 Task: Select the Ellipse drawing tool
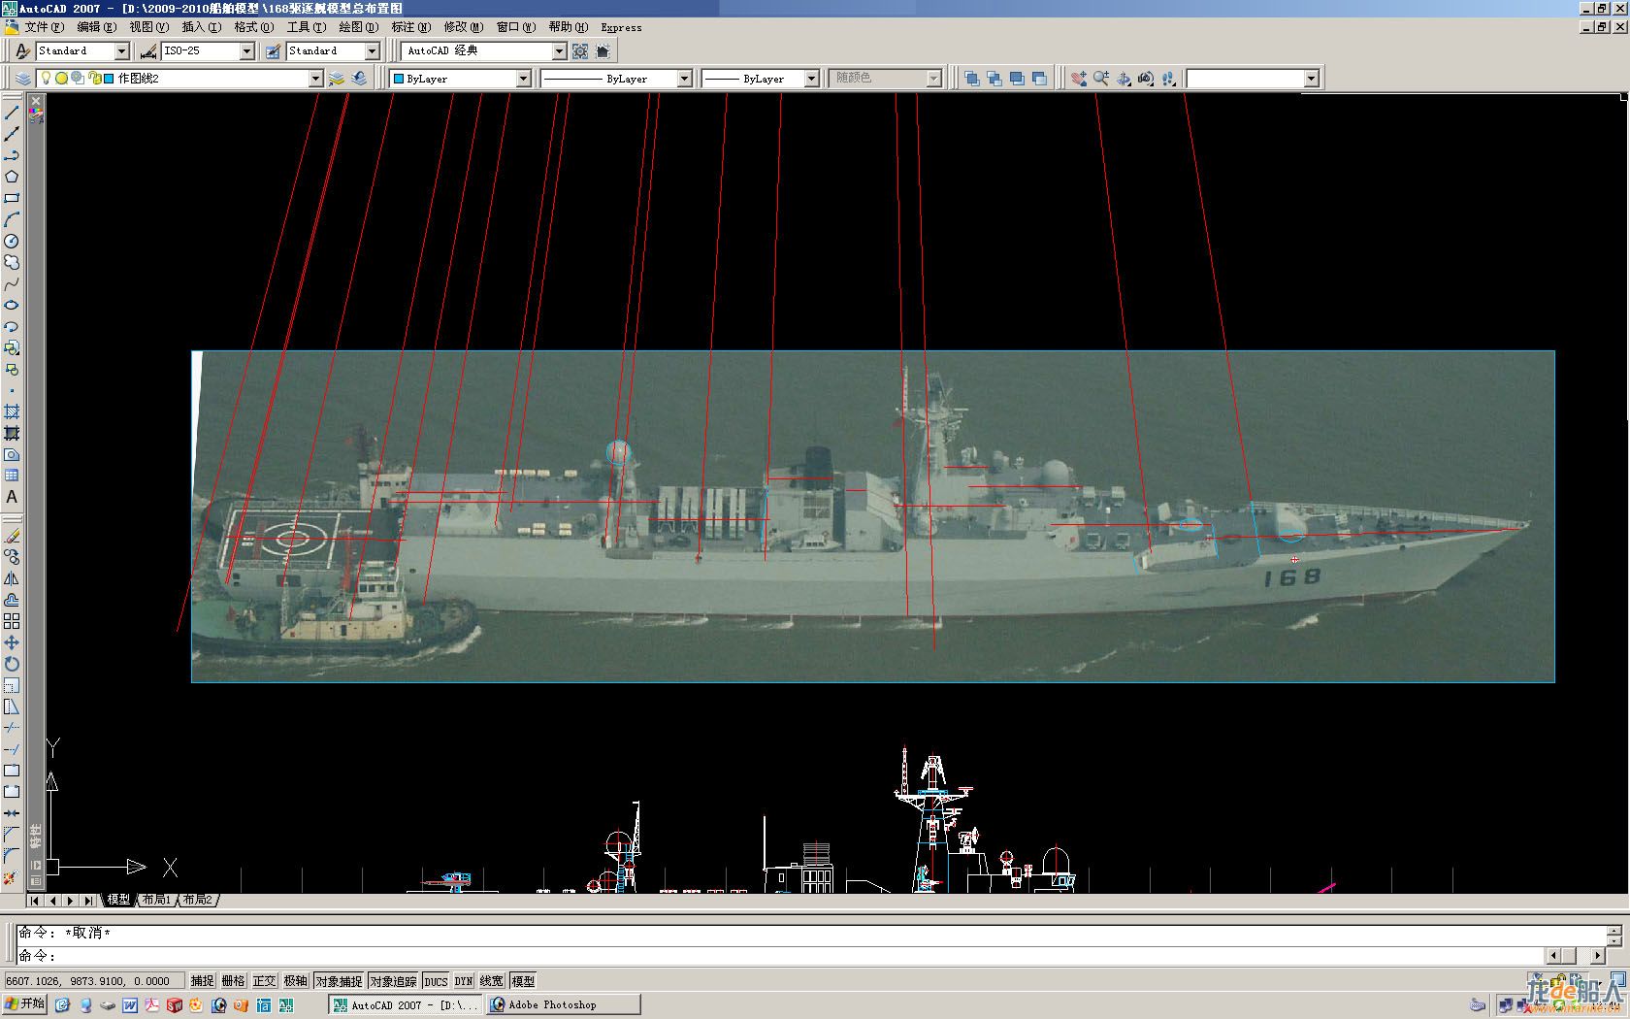(12, 305)
